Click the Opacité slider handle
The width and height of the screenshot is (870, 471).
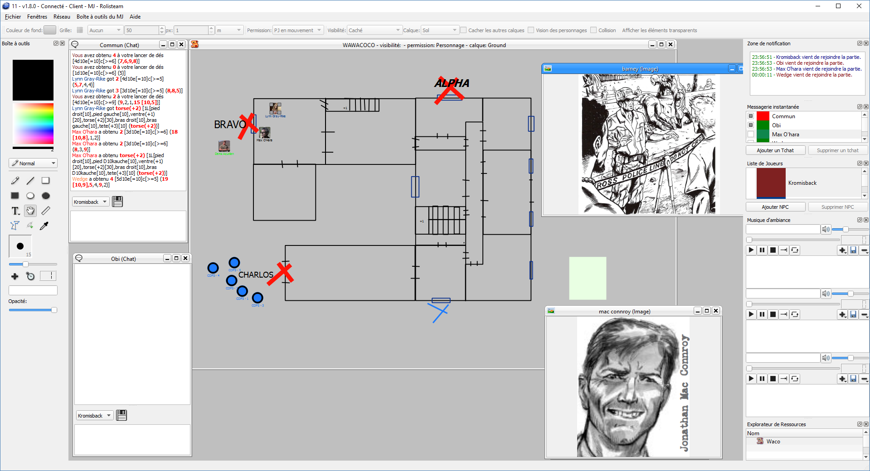[54, 310]
